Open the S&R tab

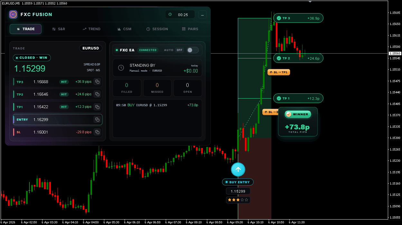(x=59, y=29)
